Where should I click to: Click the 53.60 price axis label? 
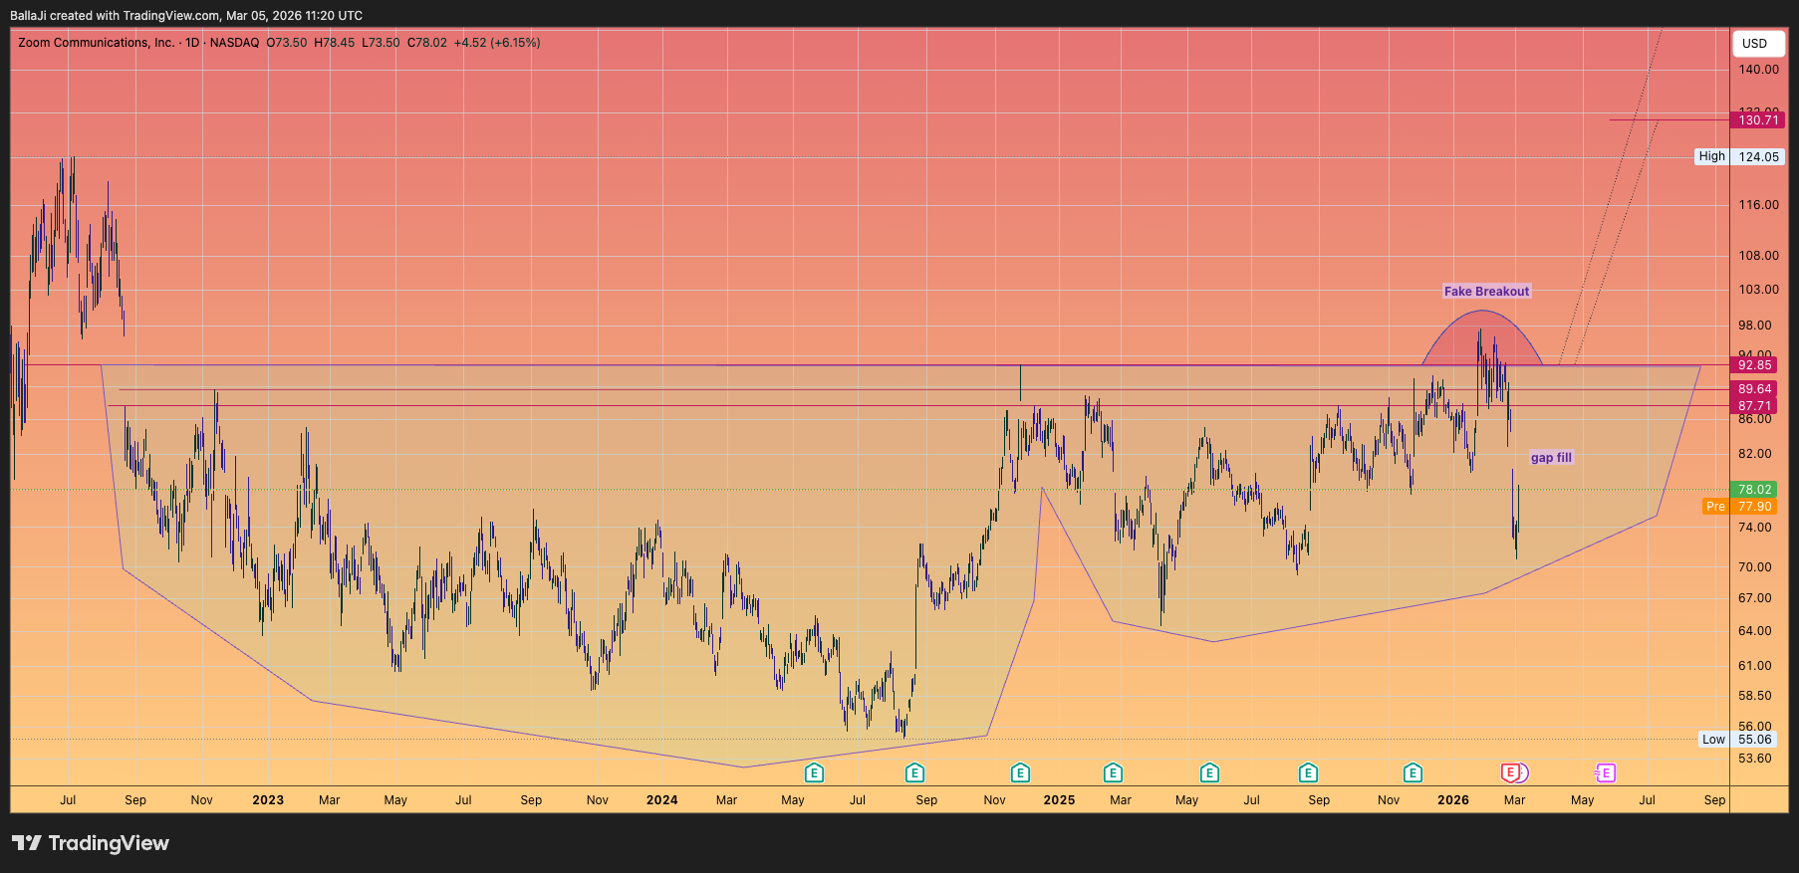pyautogui.click(x=1755, y=759)
